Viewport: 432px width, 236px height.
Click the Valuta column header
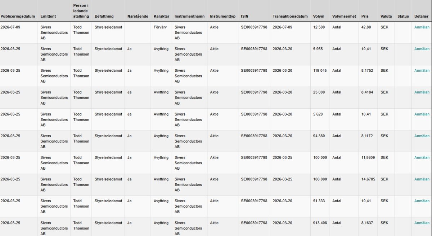click(386, 16)
